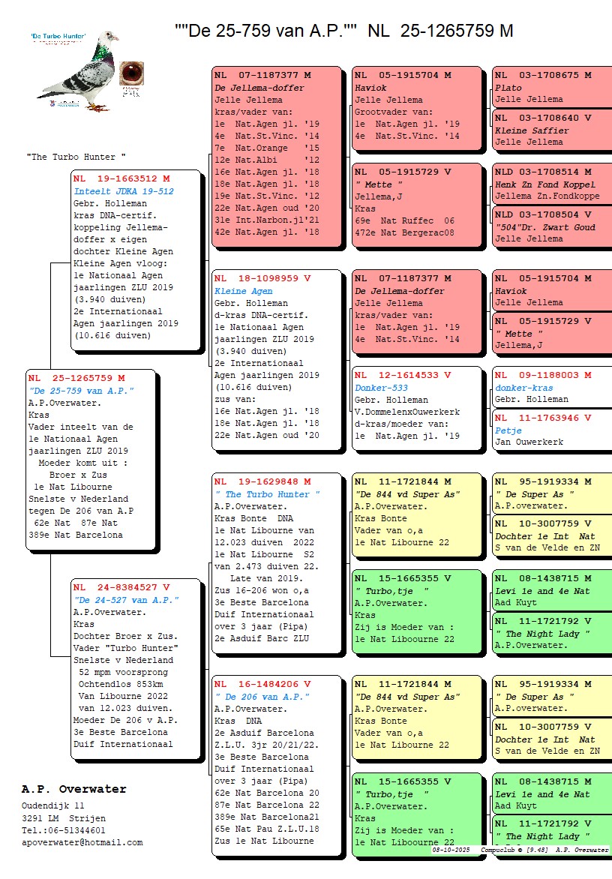Click the apoverwater@hotmail.com email address
Screen dimensions: 612x879
(82, 842)
